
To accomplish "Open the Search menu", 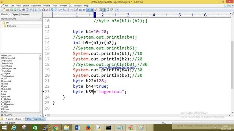I will click(26, 5).
